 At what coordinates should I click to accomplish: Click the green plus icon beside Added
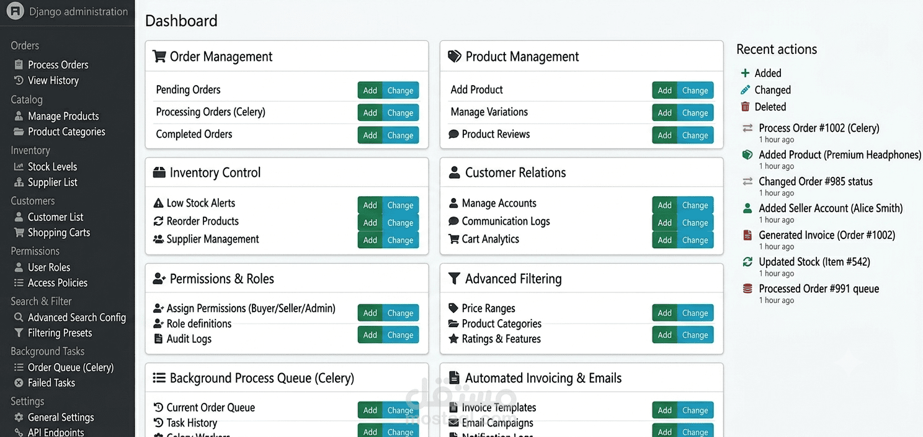coord(746,73)
